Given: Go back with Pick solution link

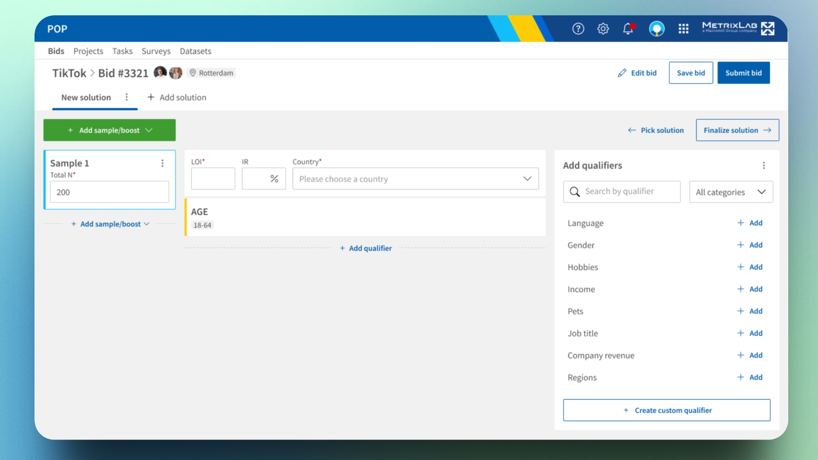Looking at the screenshot, I should tap(656, 130).
